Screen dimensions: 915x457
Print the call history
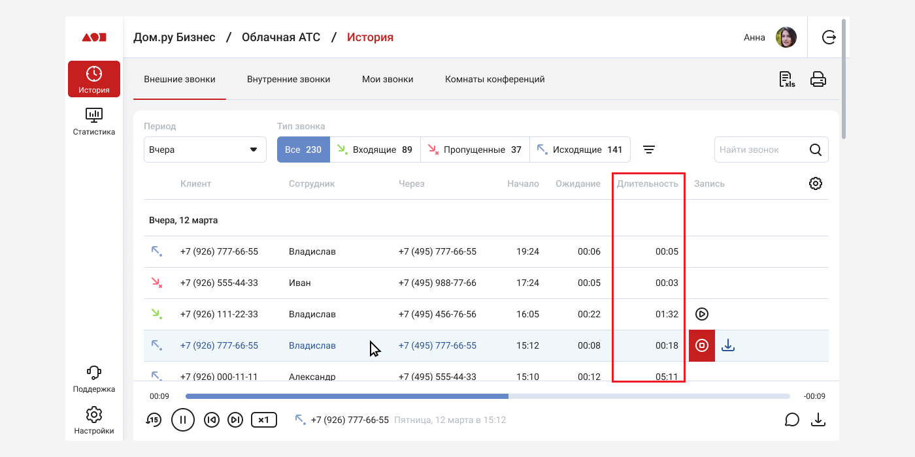pyautogui.click(x=818, y=80)
